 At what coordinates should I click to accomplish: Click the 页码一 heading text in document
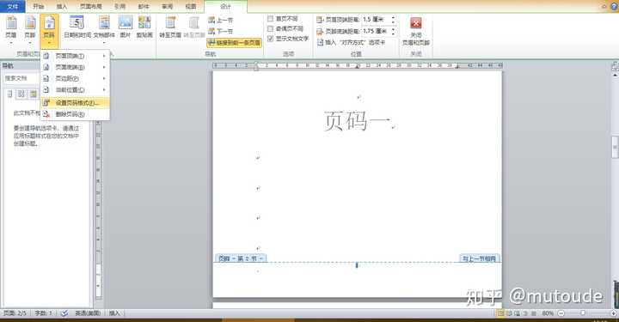[x=358, y=120]
